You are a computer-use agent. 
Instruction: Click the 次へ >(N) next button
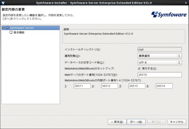coord(136,122)
